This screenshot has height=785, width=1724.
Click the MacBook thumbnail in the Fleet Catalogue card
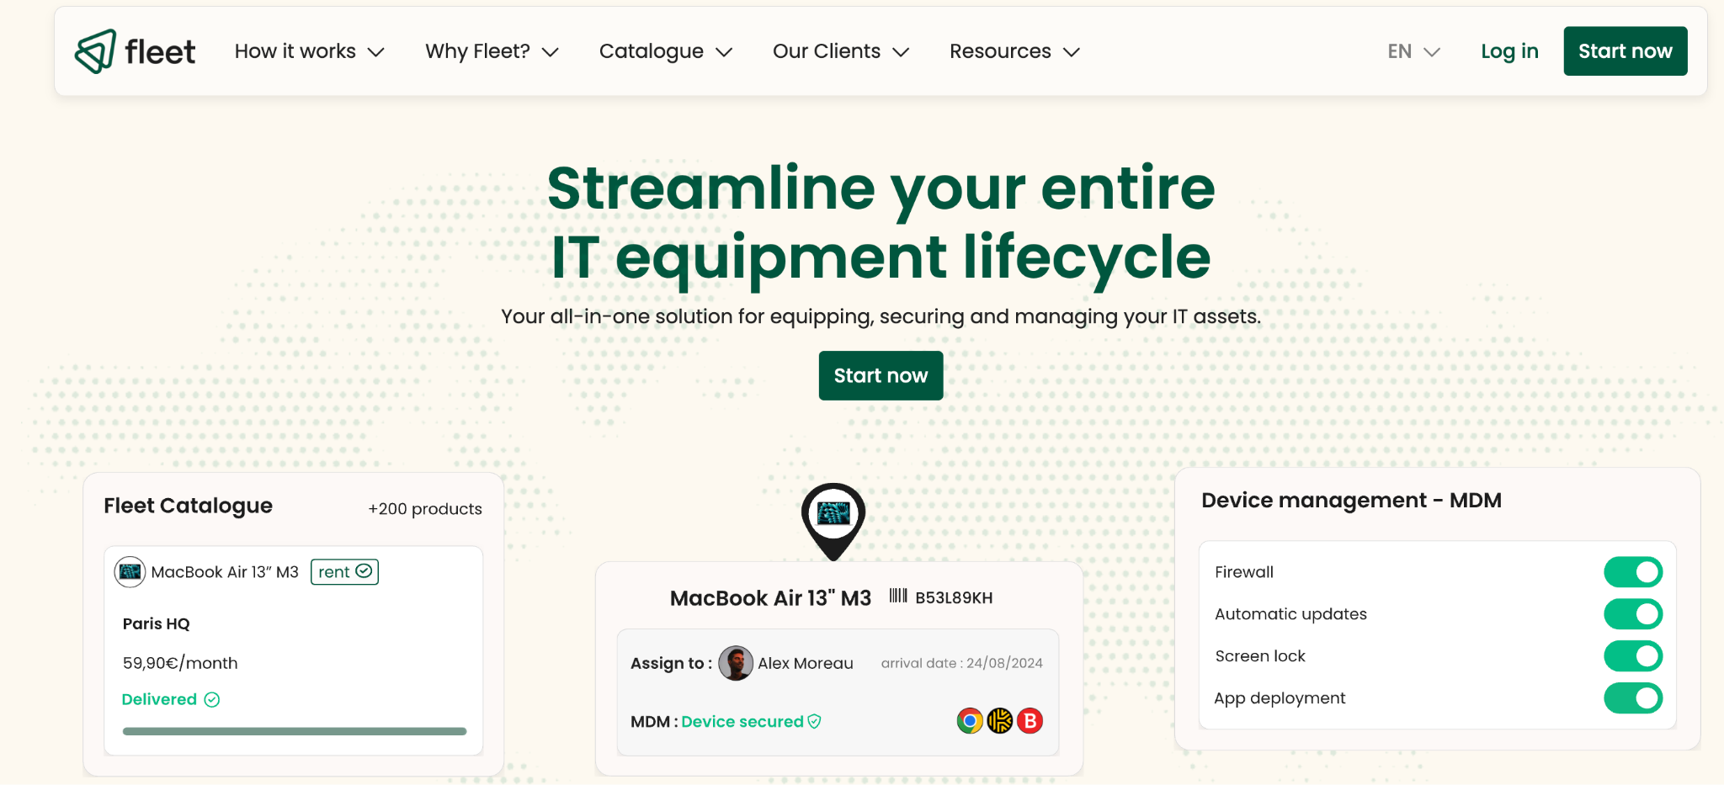(130, 572)
